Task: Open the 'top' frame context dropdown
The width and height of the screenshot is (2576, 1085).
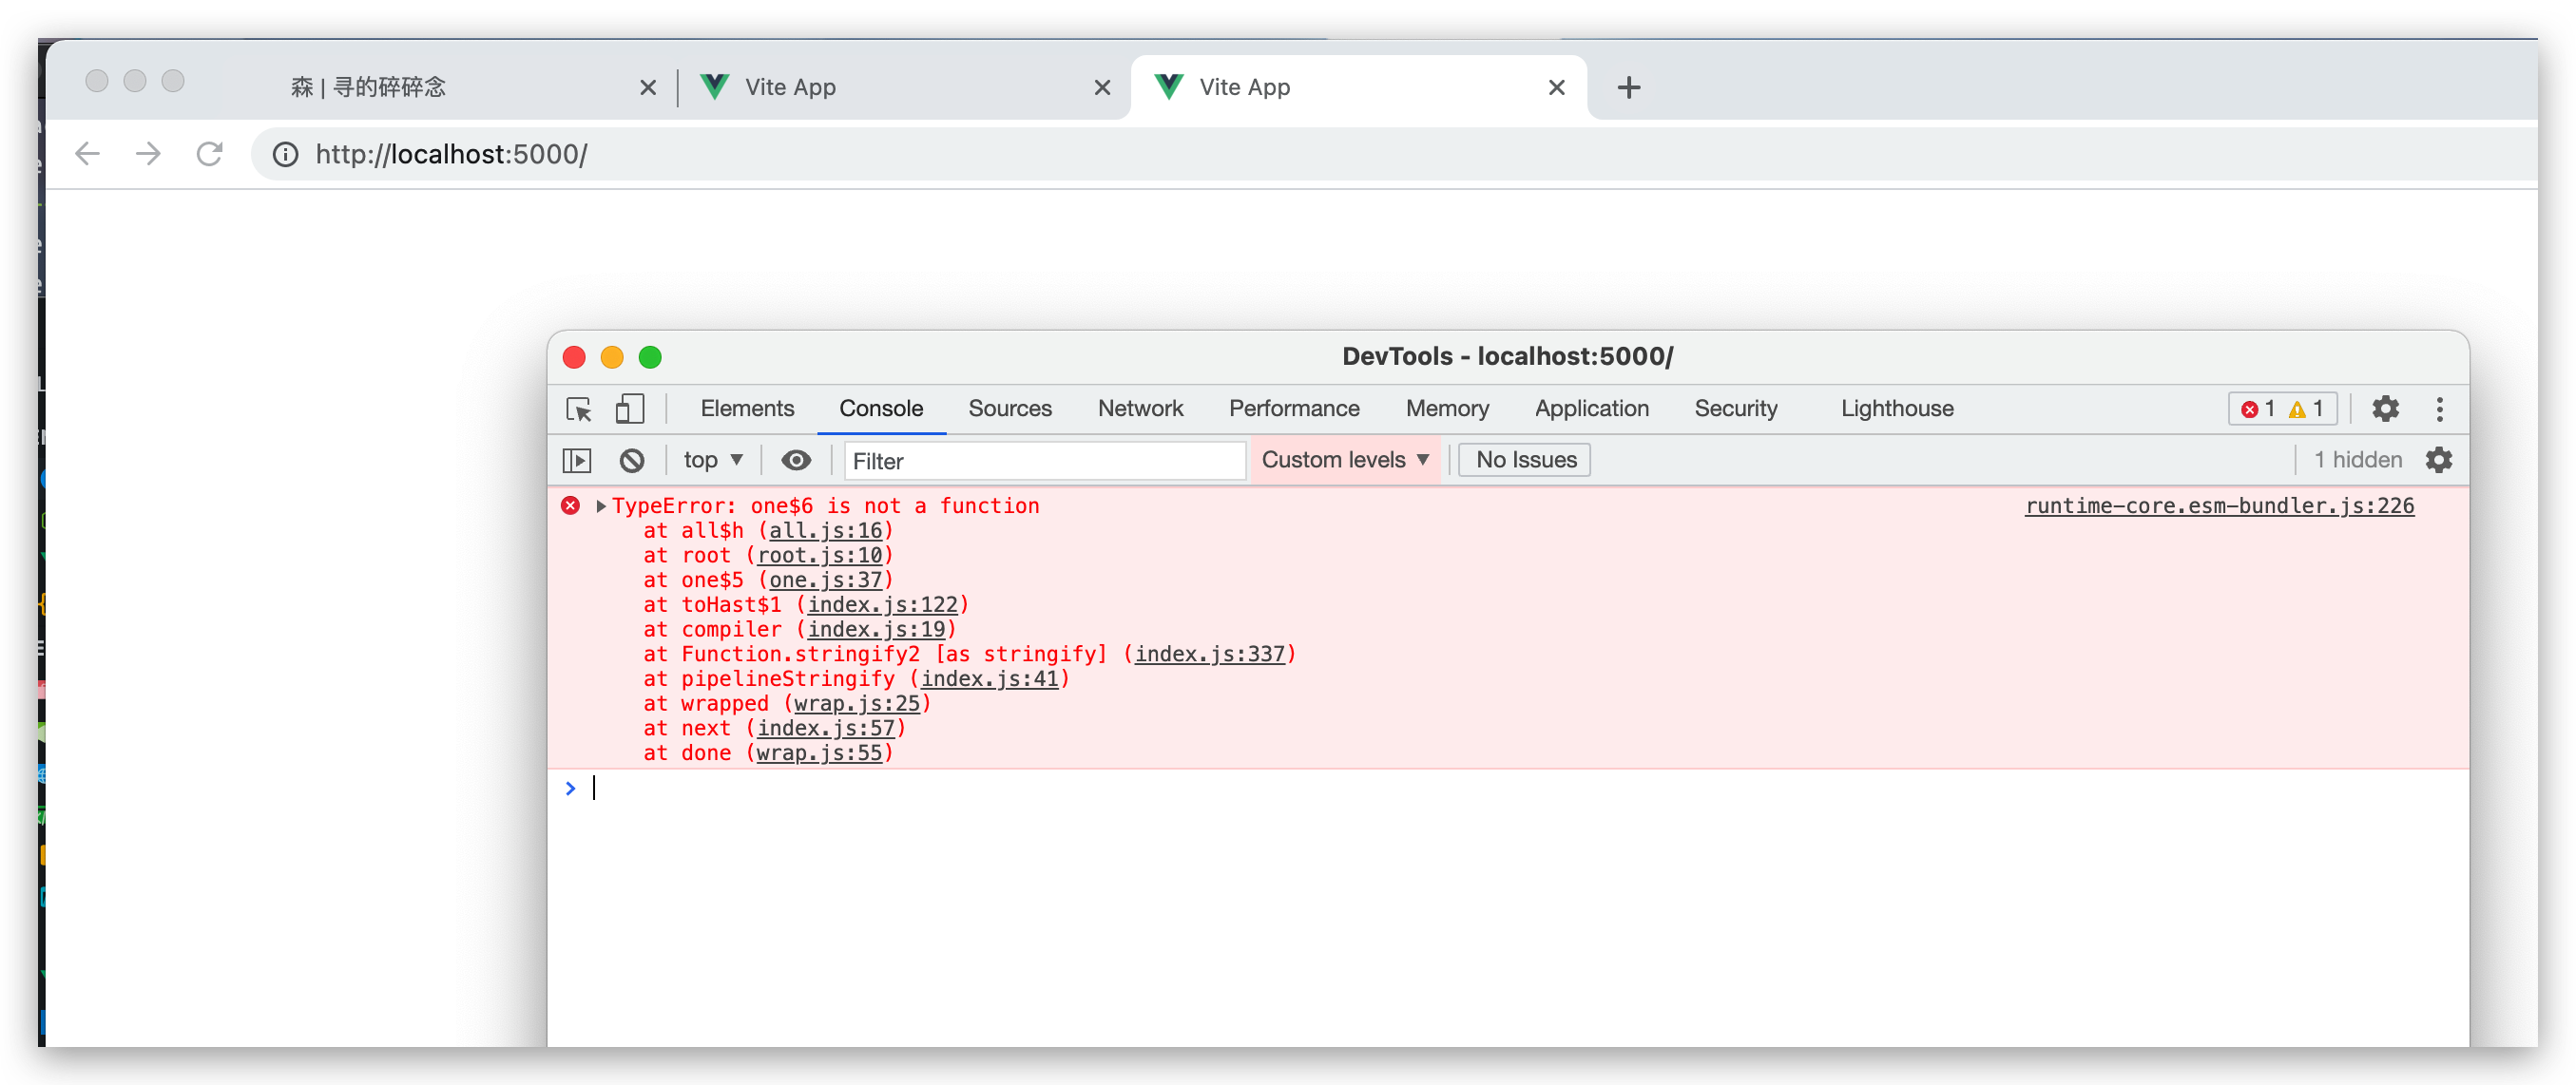Action: point(713,460)
